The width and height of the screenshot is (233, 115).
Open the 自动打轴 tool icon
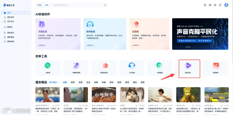188,65
